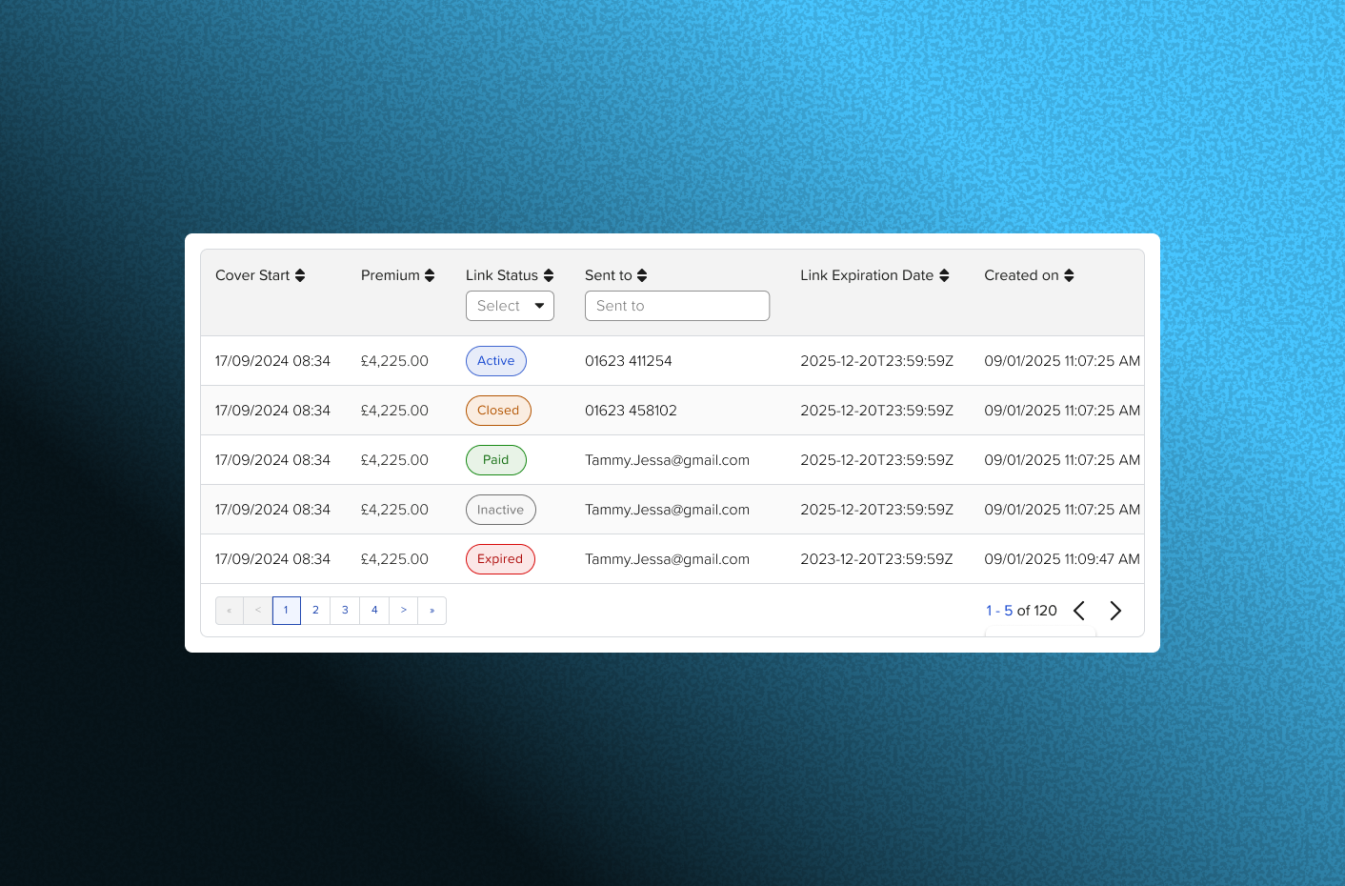The height and width of the screenshot is (886, 1345).
Task: Sort table by Cover Start column
Action: coord(300,274)
